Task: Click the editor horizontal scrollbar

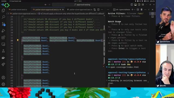Action: tap(39, 87)
